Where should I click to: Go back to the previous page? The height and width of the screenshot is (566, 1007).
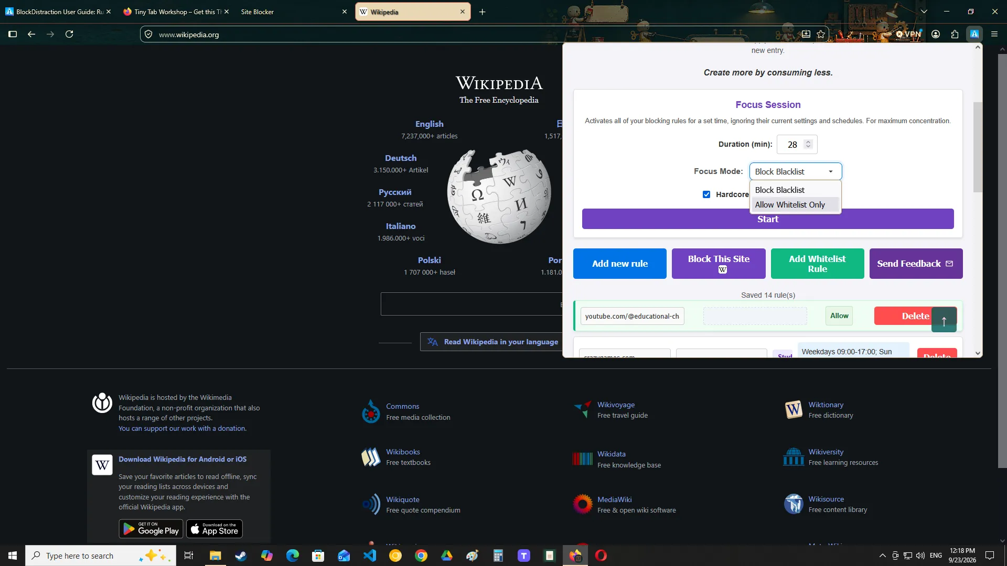tap(31, 34)
